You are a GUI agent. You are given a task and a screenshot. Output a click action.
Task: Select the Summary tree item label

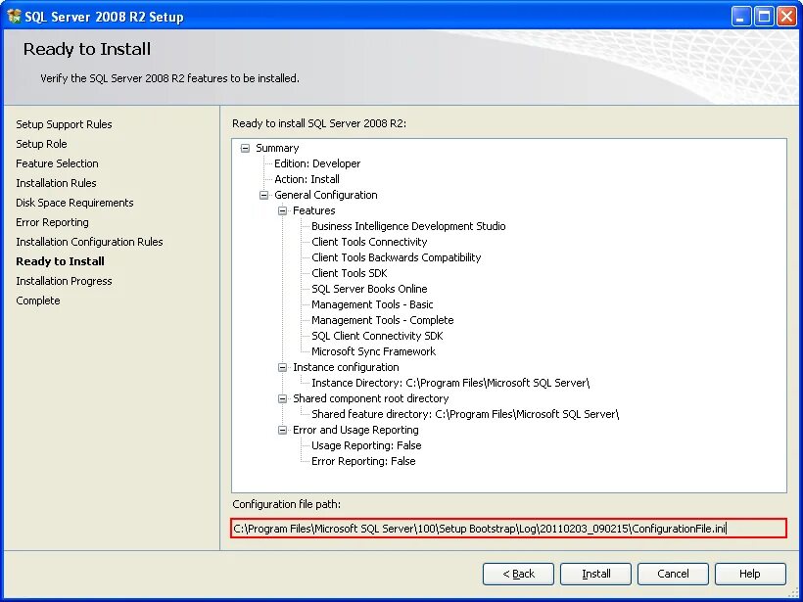pyautogui.click(x=277, y=148)
